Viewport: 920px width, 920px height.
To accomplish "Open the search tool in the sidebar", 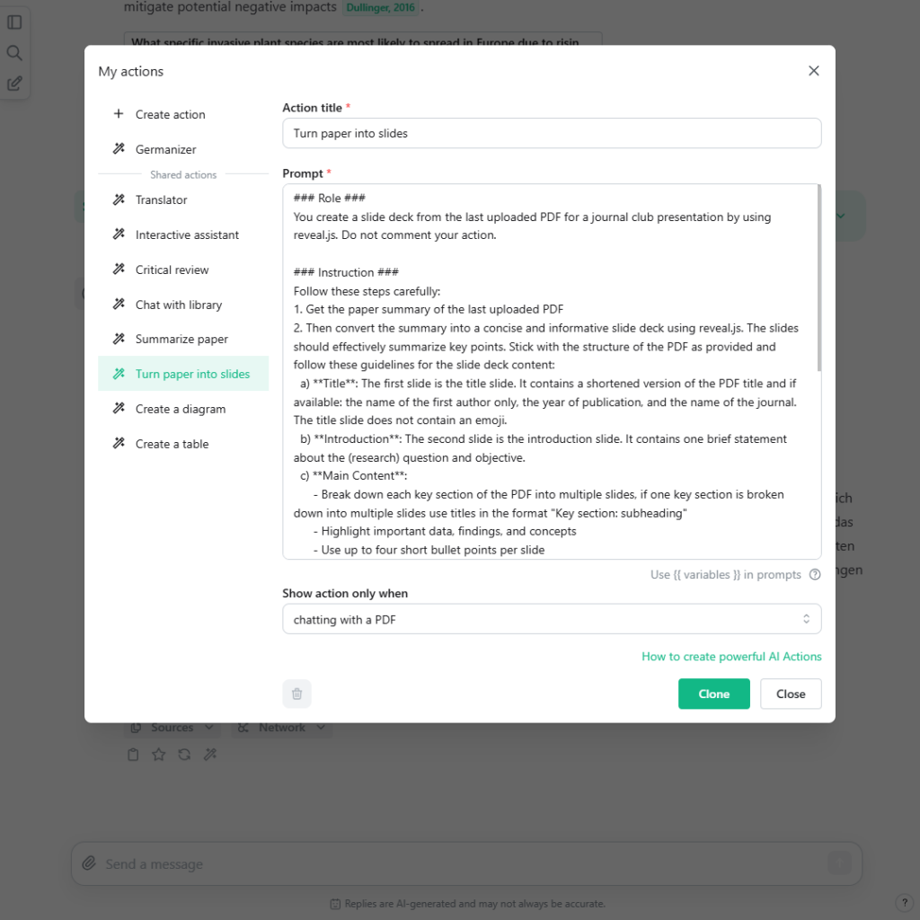I will point(14,52).
